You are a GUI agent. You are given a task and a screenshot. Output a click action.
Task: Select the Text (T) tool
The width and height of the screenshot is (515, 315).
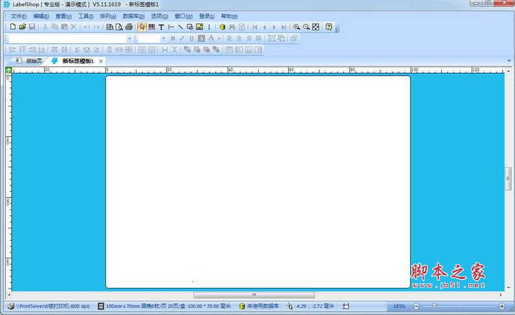pos(161,27)
